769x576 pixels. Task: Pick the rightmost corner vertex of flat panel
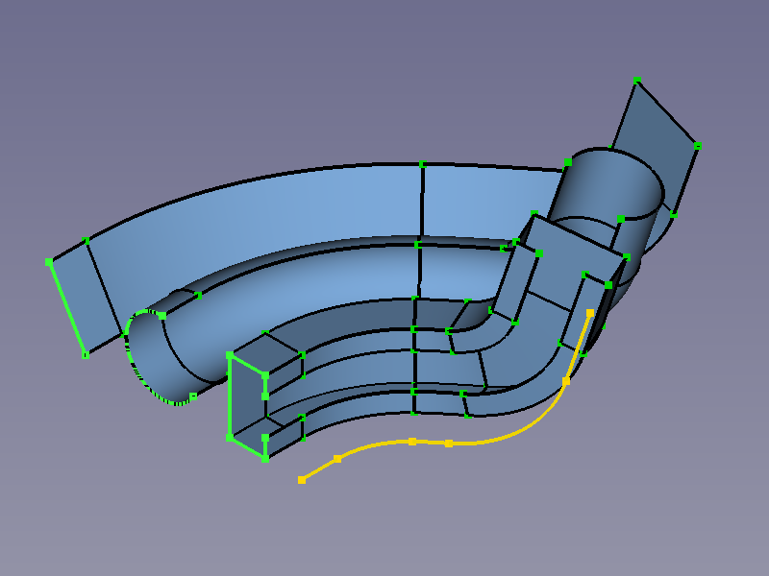tap(697, 145)
